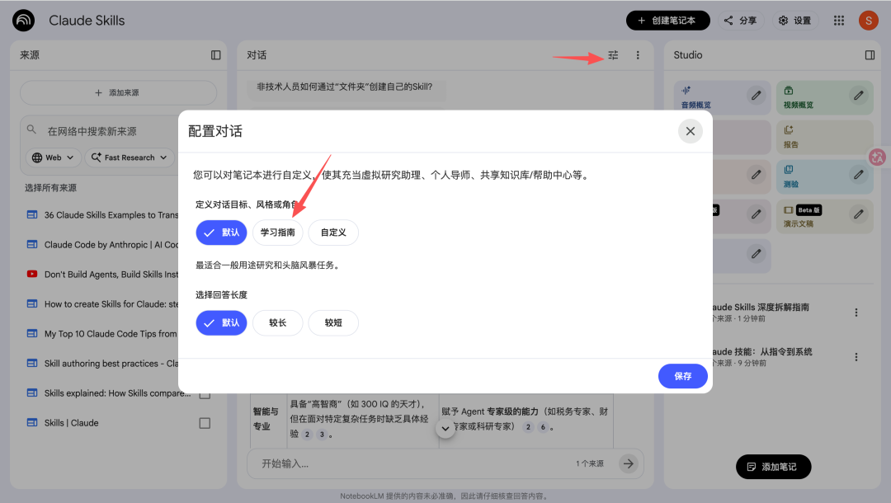Collapse the Sources panel icon
Image resolution: width=891 pixels, height=503 pixels.
point(216,55)
